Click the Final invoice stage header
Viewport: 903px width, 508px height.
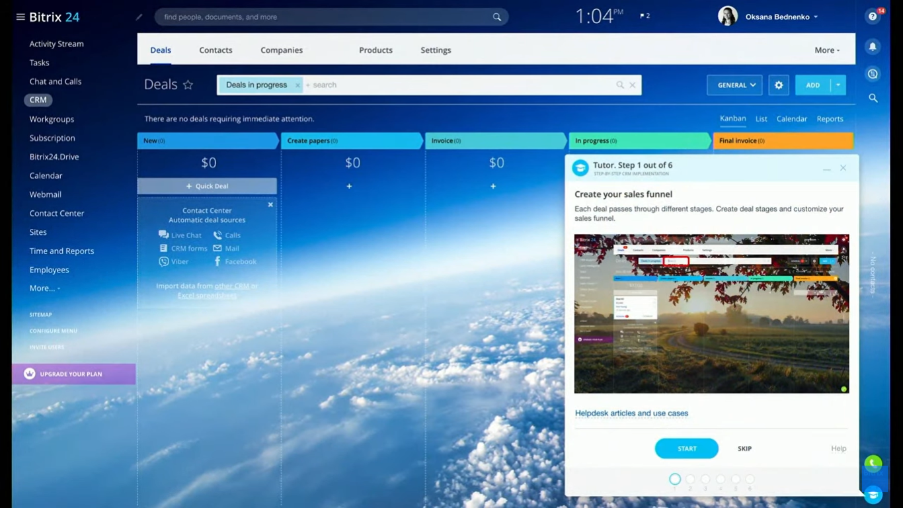(x=783, y=141)
